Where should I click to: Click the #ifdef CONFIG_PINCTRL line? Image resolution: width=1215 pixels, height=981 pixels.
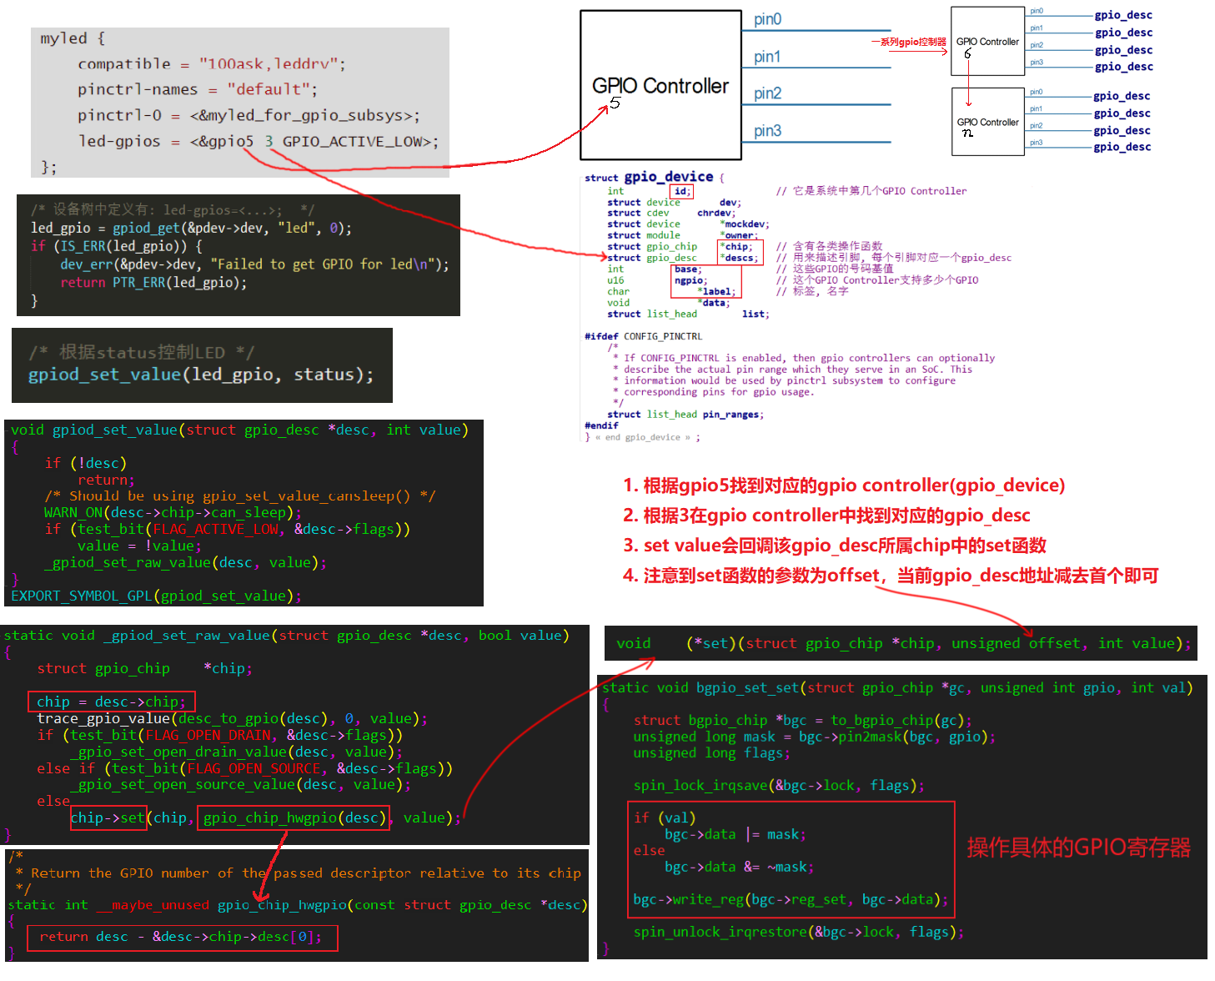643,336
